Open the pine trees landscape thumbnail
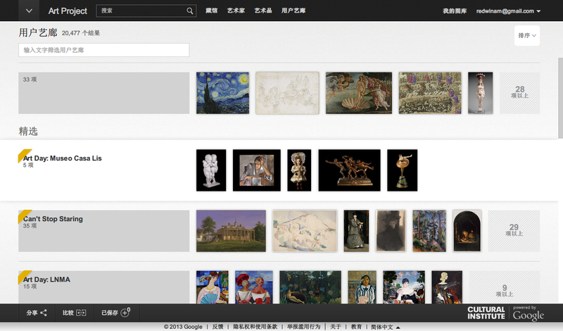Image resolution: width=563 pixels, height=331 pixels. coord(429,231)
